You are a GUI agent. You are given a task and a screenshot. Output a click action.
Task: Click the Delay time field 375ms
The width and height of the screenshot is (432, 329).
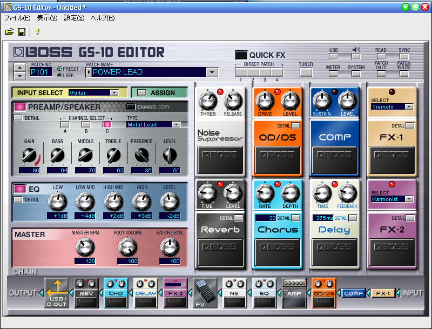pyautogui.click(x=323, y=218)
